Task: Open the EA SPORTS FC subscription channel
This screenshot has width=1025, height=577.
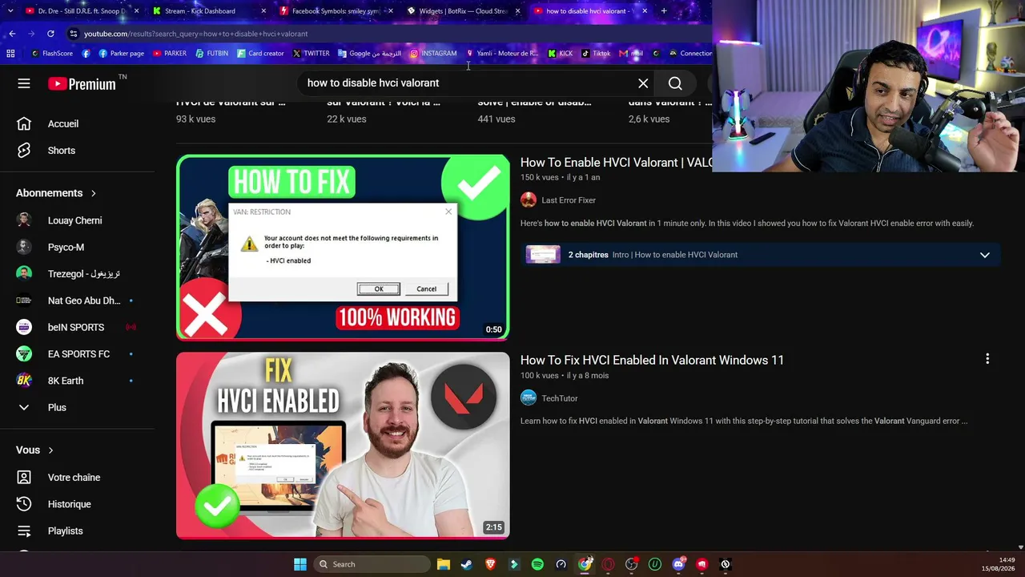Action: 78,354
